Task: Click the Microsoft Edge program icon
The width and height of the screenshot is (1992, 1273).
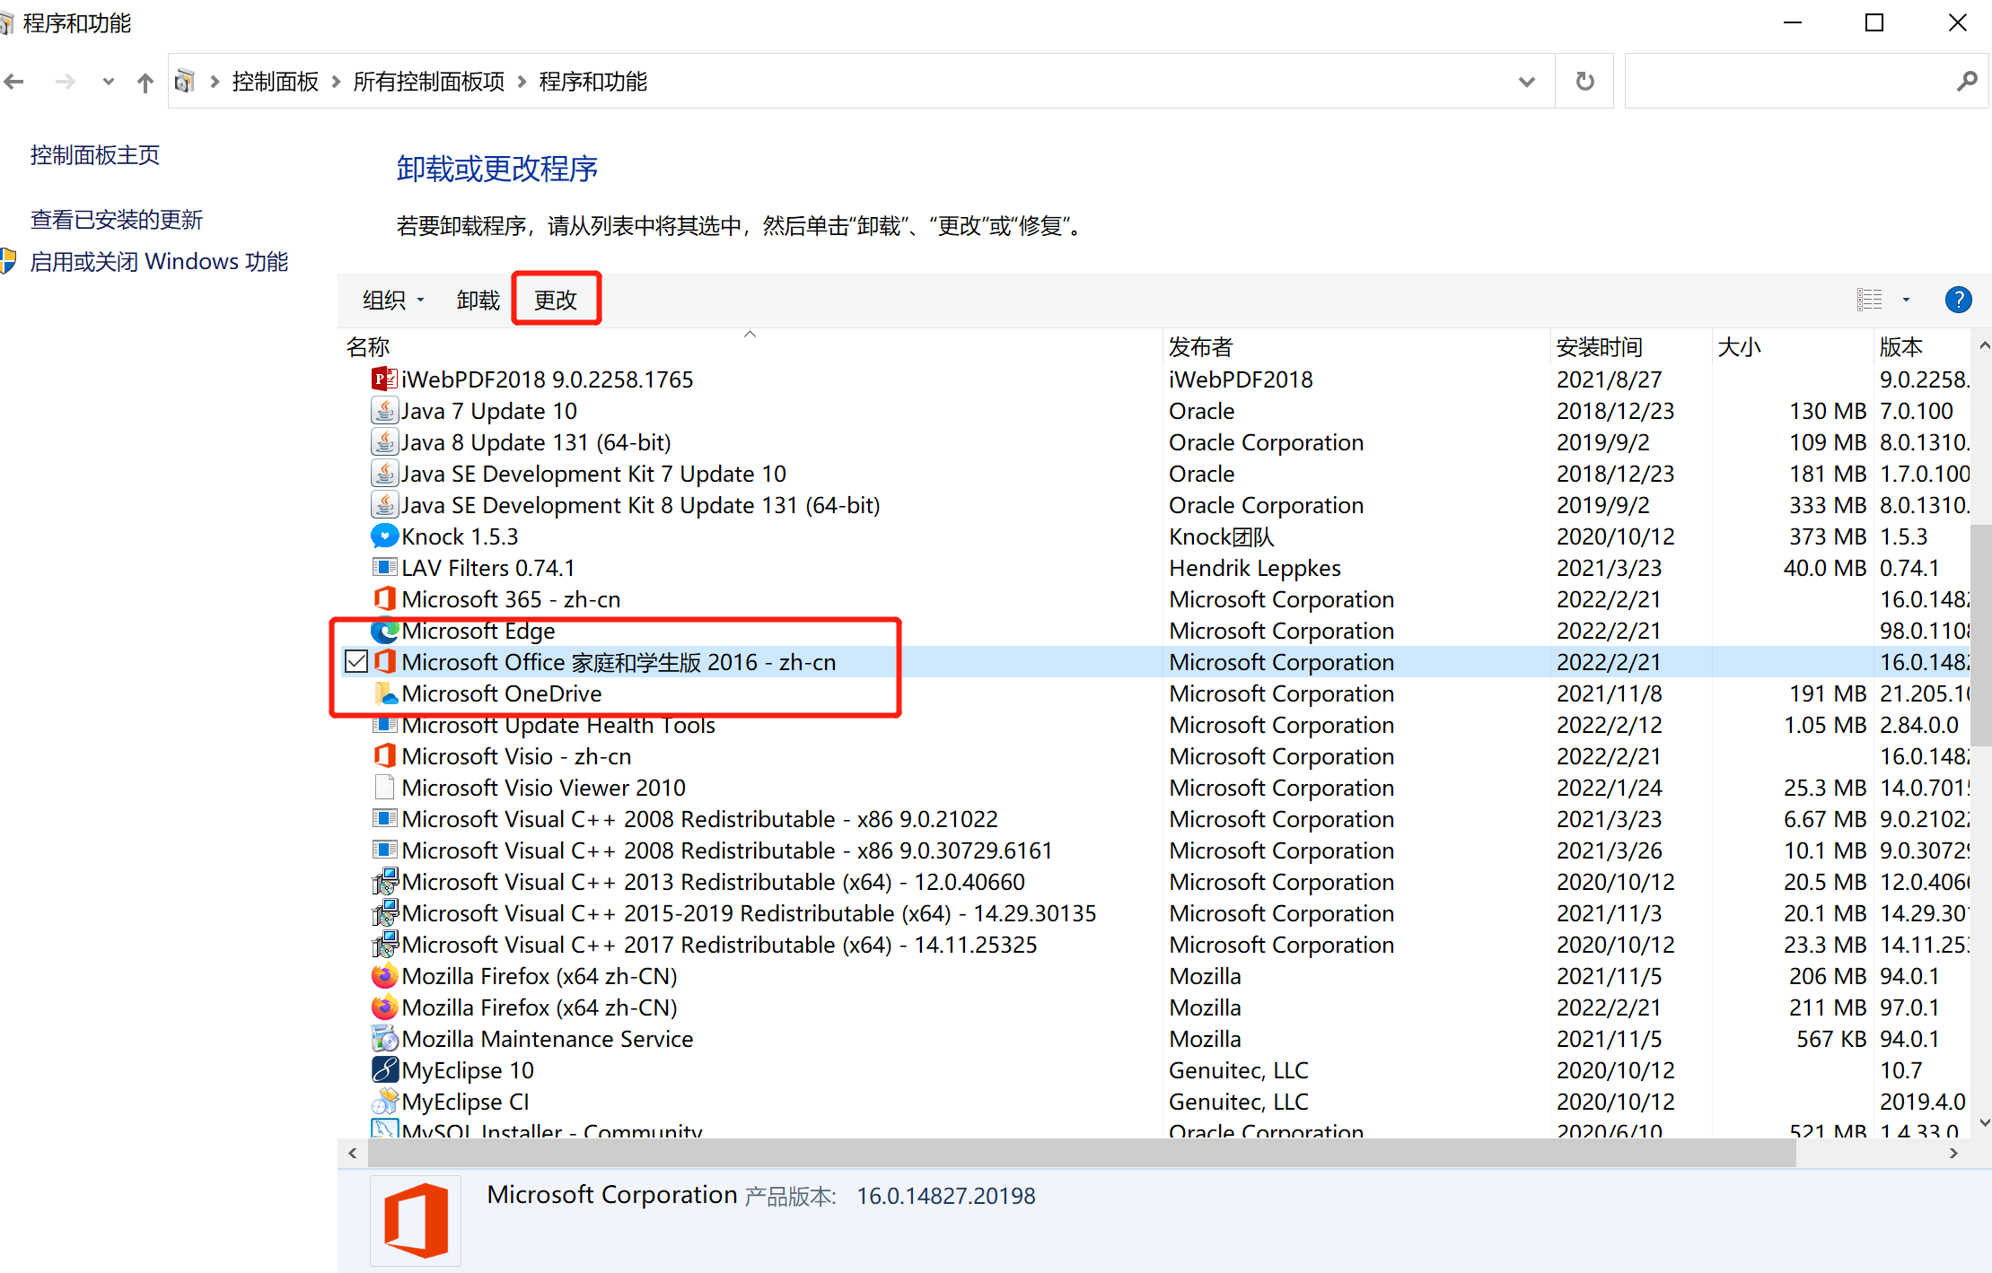Action: pyautogui.click(x=384, y=632)
